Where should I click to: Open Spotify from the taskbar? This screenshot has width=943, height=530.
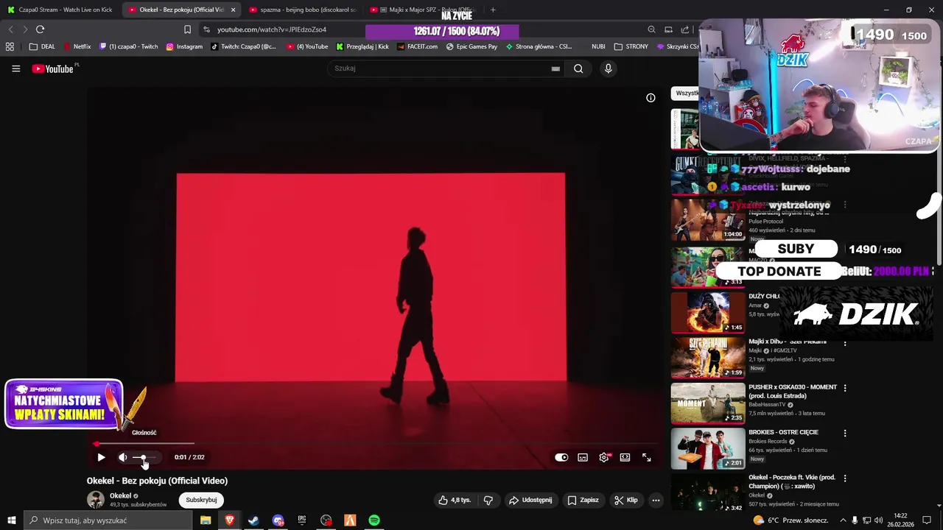(374, 520)
